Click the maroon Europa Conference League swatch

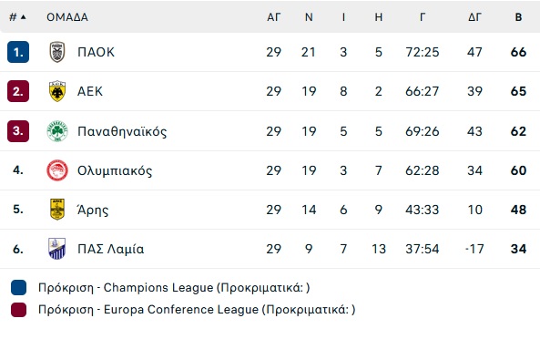pos(18,310)
